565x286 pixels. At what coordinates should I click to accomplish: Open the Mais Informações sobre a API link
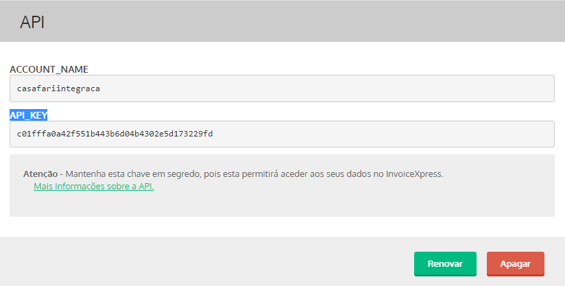[93, 186]
